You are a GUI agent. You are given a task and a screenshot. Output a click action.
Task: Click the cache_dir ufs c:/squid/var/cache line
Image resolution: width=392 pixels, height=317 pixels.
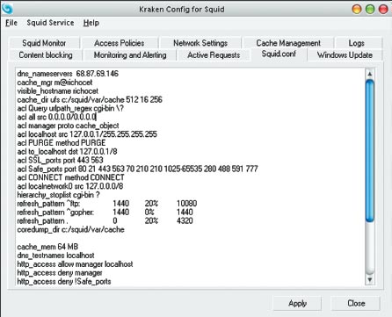point(90,99)
